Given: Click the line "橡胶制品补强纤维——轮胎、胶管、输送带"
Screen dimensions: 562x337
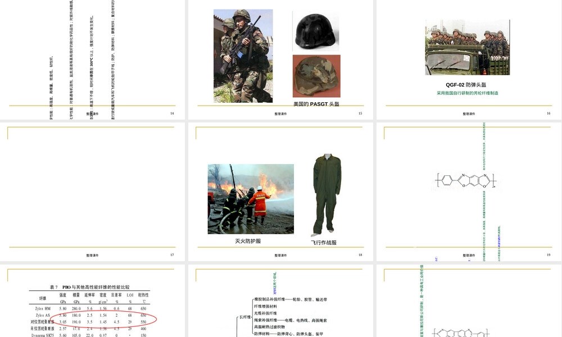Looking at the screenshot, I should coord(291,299).
